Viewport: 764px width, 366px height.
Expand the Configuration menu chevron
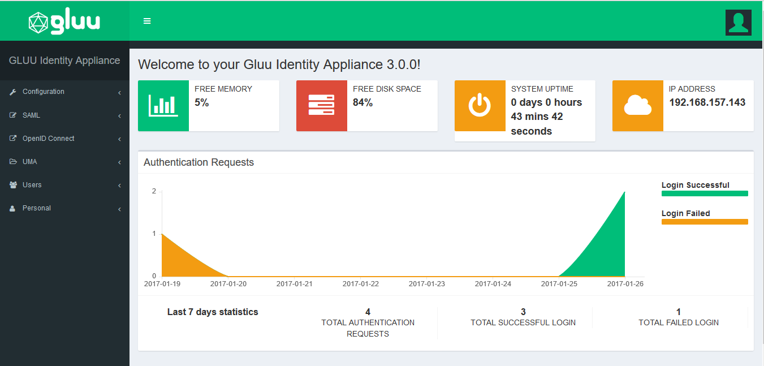pyautogui.click(x=119, y=92)
